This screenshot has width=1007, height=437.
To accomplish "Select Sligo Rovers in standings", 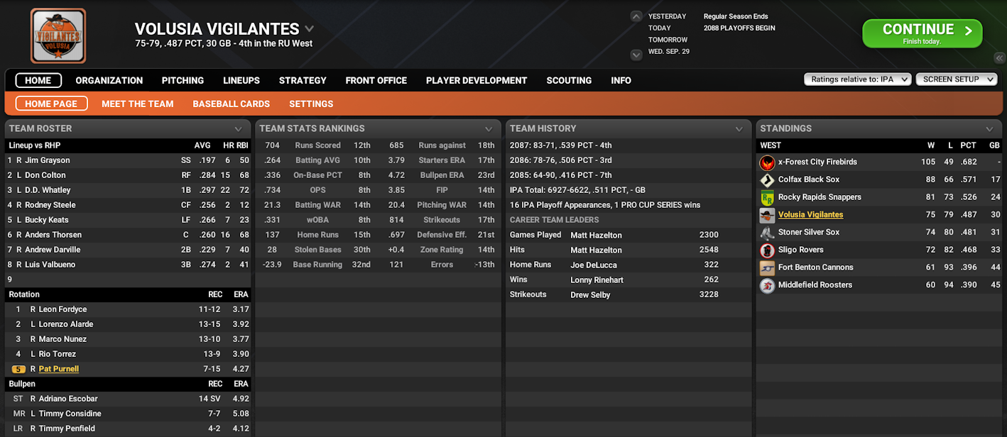I will pyautogui.click(x=801, y=250).
